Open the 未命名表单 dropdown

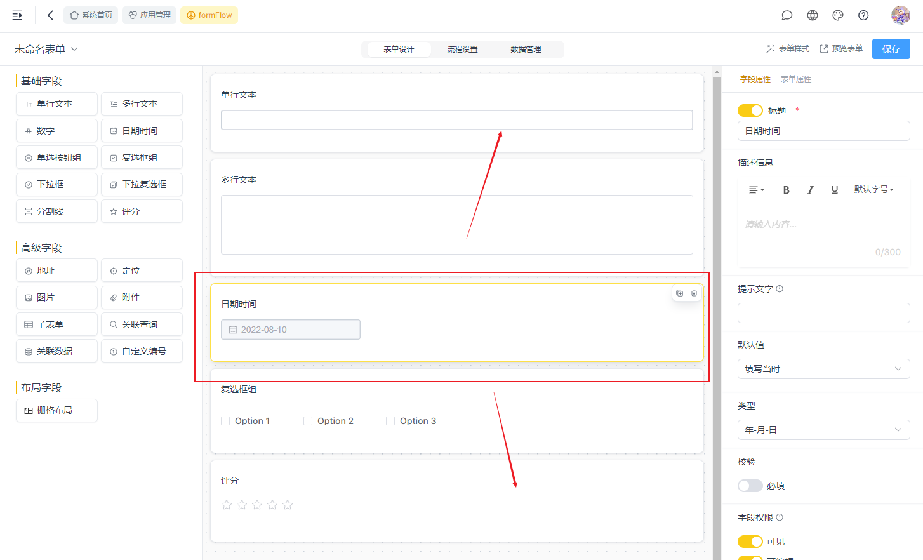coord(46,49)
